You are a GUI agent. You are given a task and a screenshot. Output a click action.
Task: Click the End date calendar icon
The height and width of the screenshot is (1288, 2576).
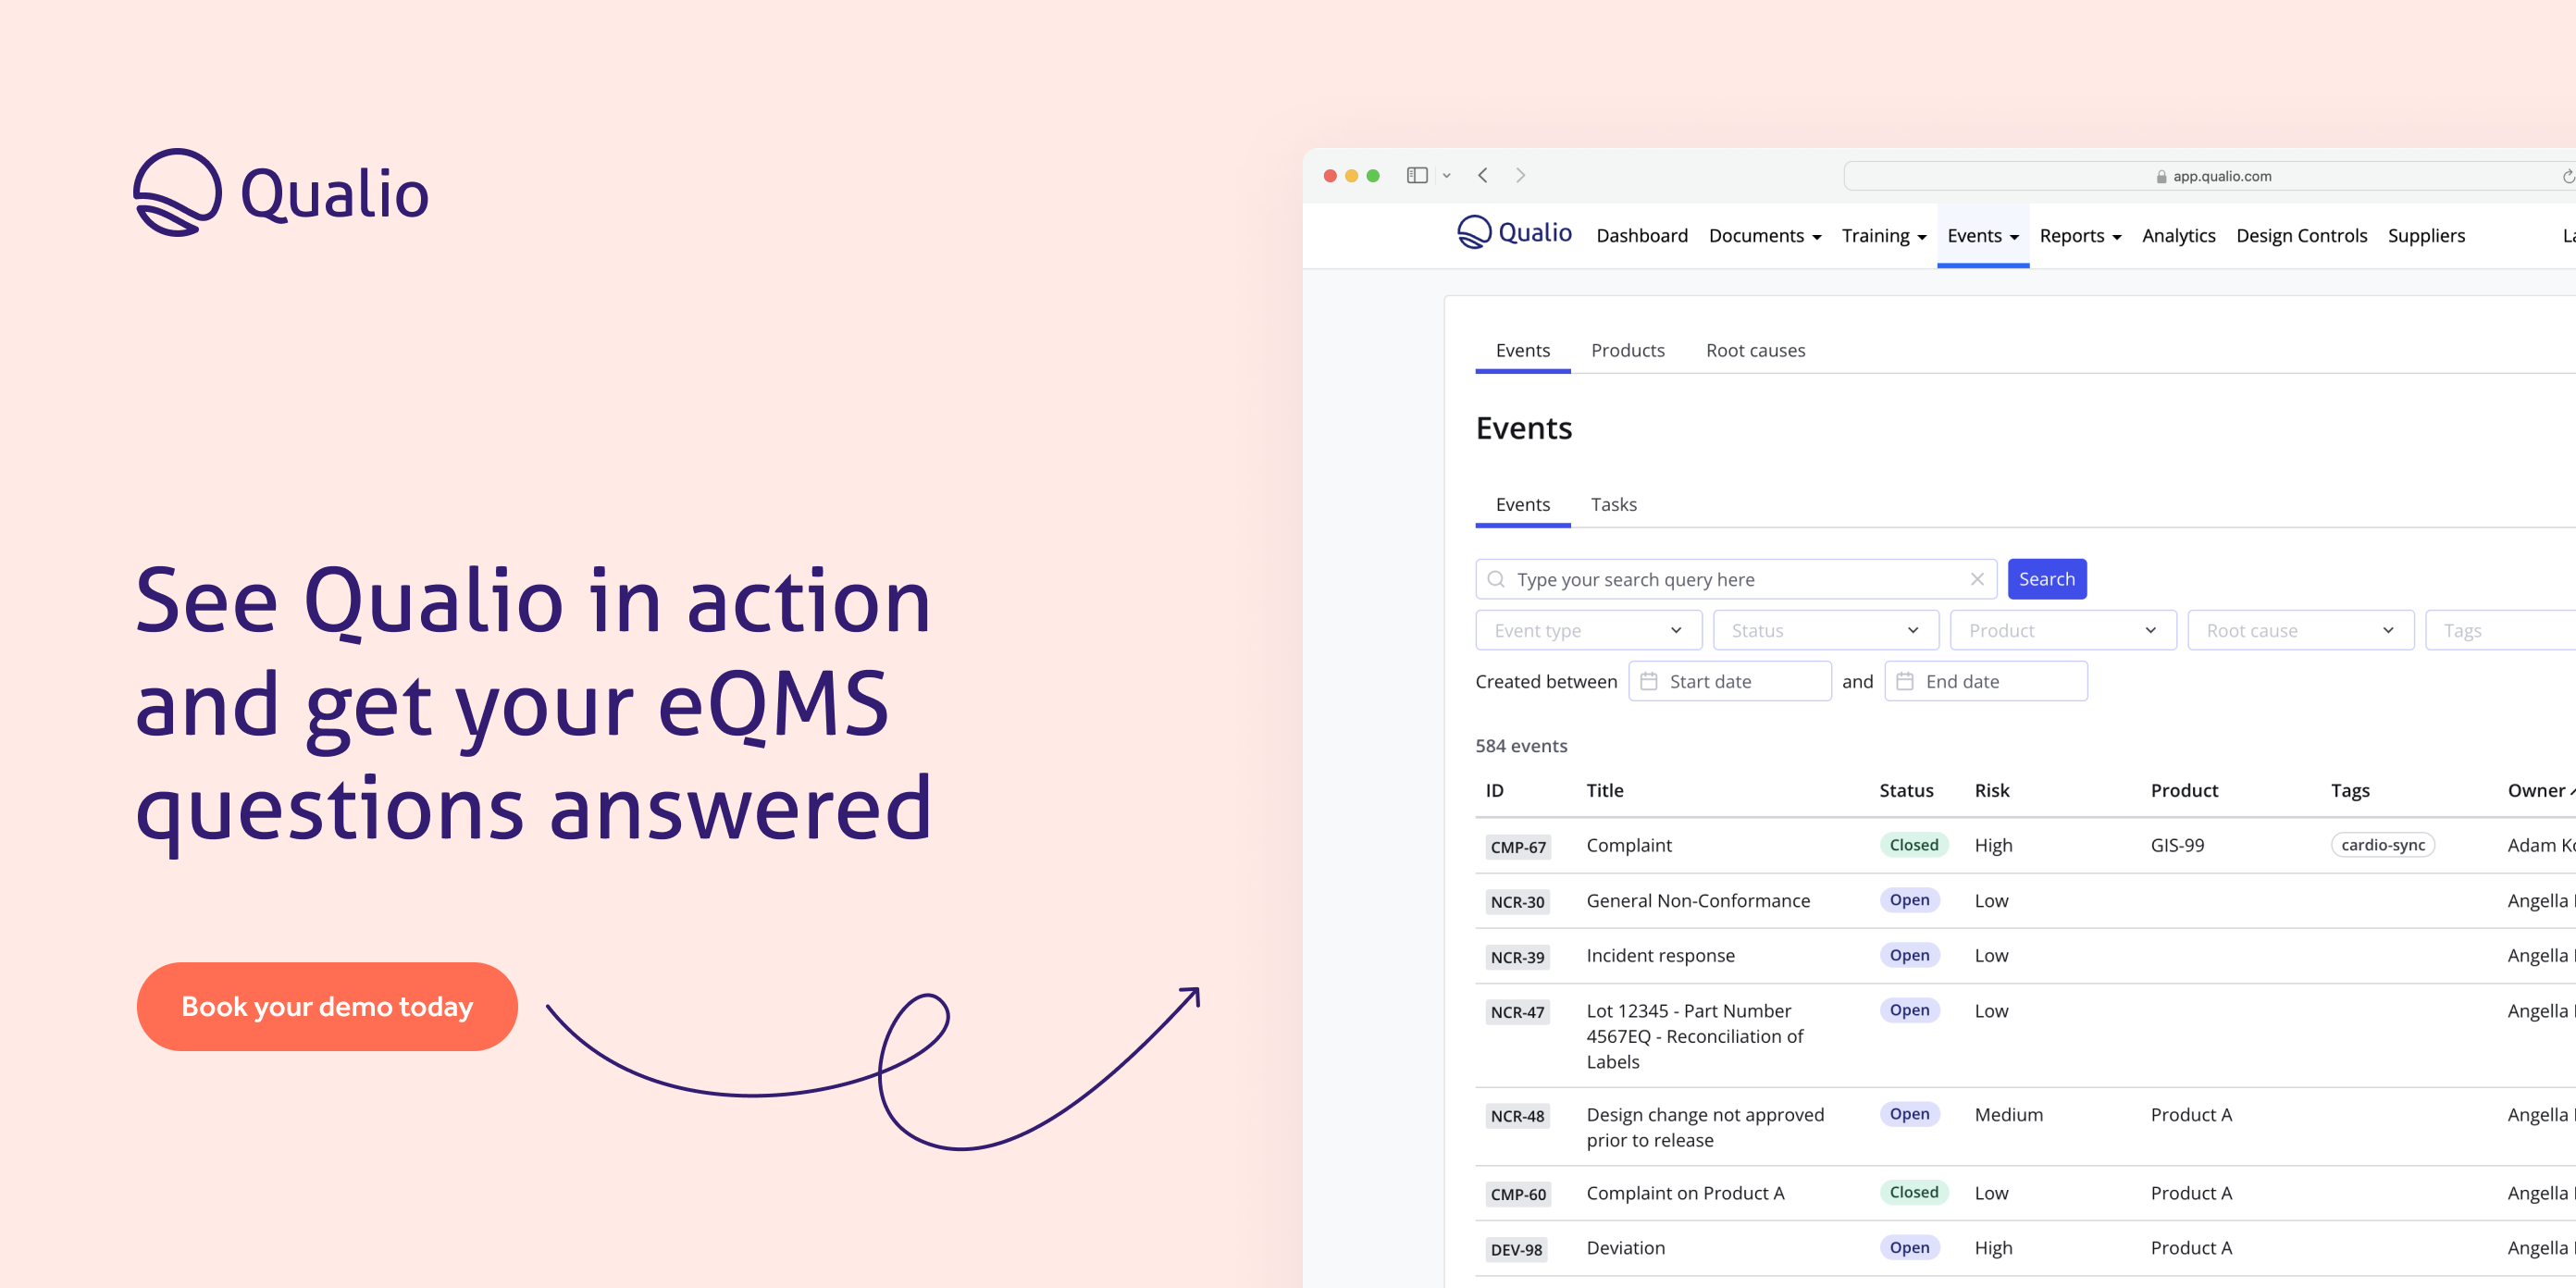[1905, 681]
